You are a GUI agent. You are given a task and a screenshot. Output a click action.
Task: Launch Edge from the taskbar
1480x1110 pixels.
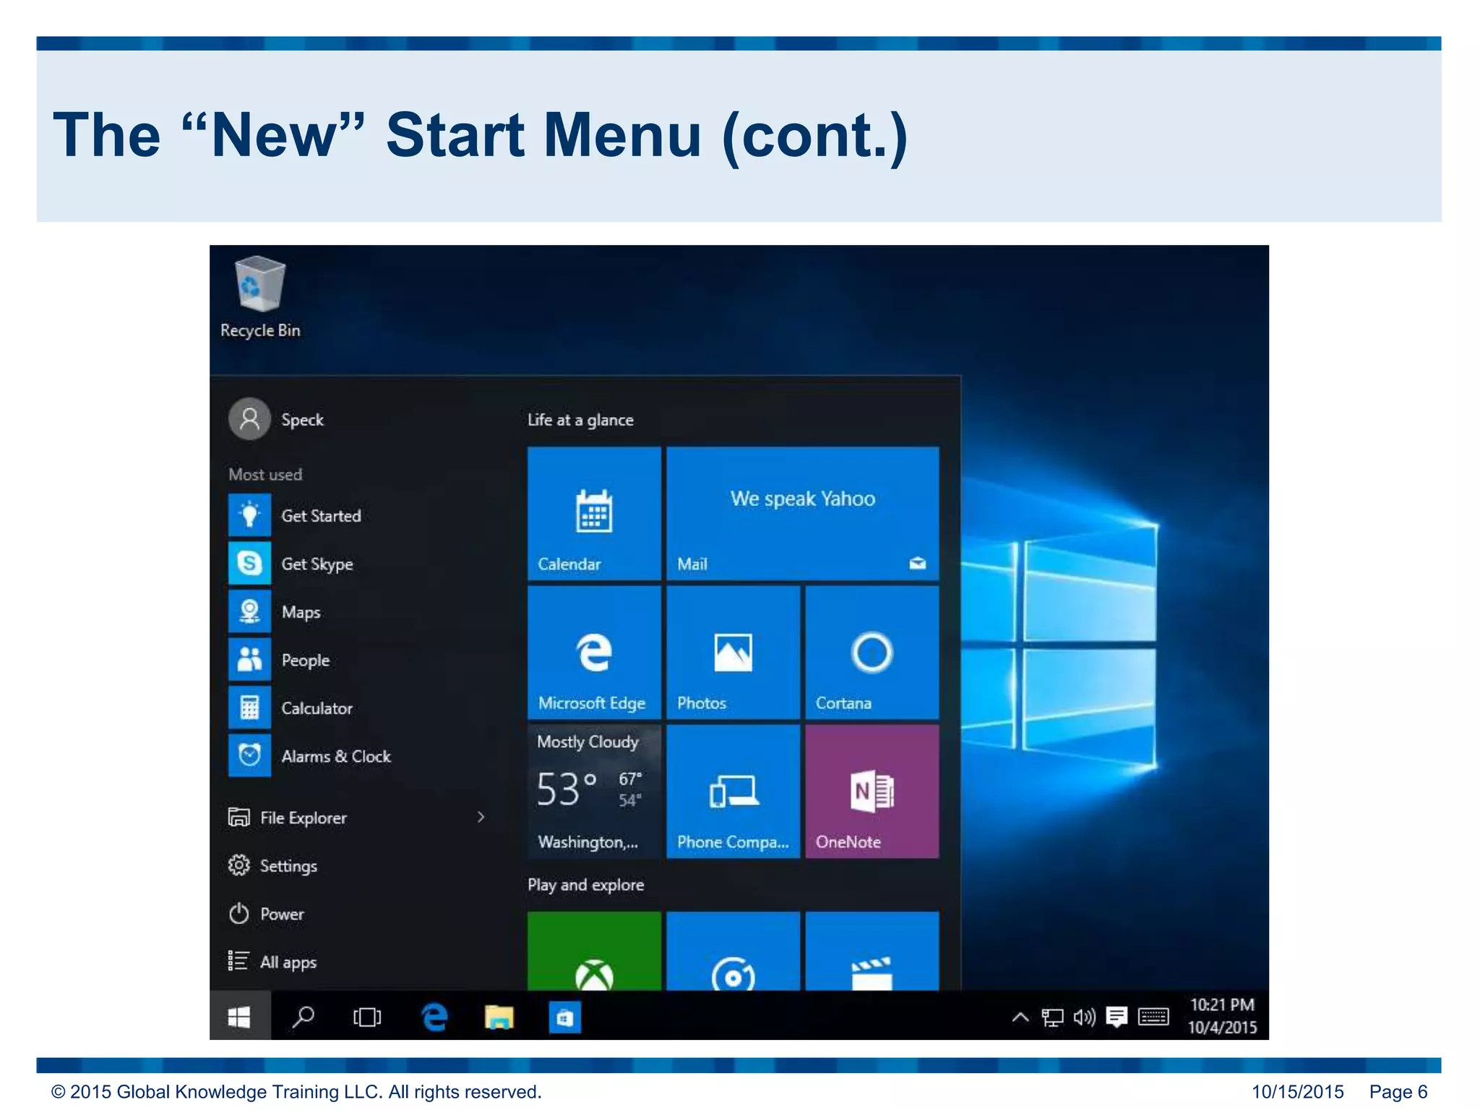coord(434,1017)
